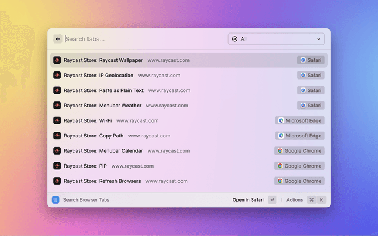Select Raycast Store: Refresh Browsers tab
This screenshot has width=378, height=236.
[x=102, y=181]
